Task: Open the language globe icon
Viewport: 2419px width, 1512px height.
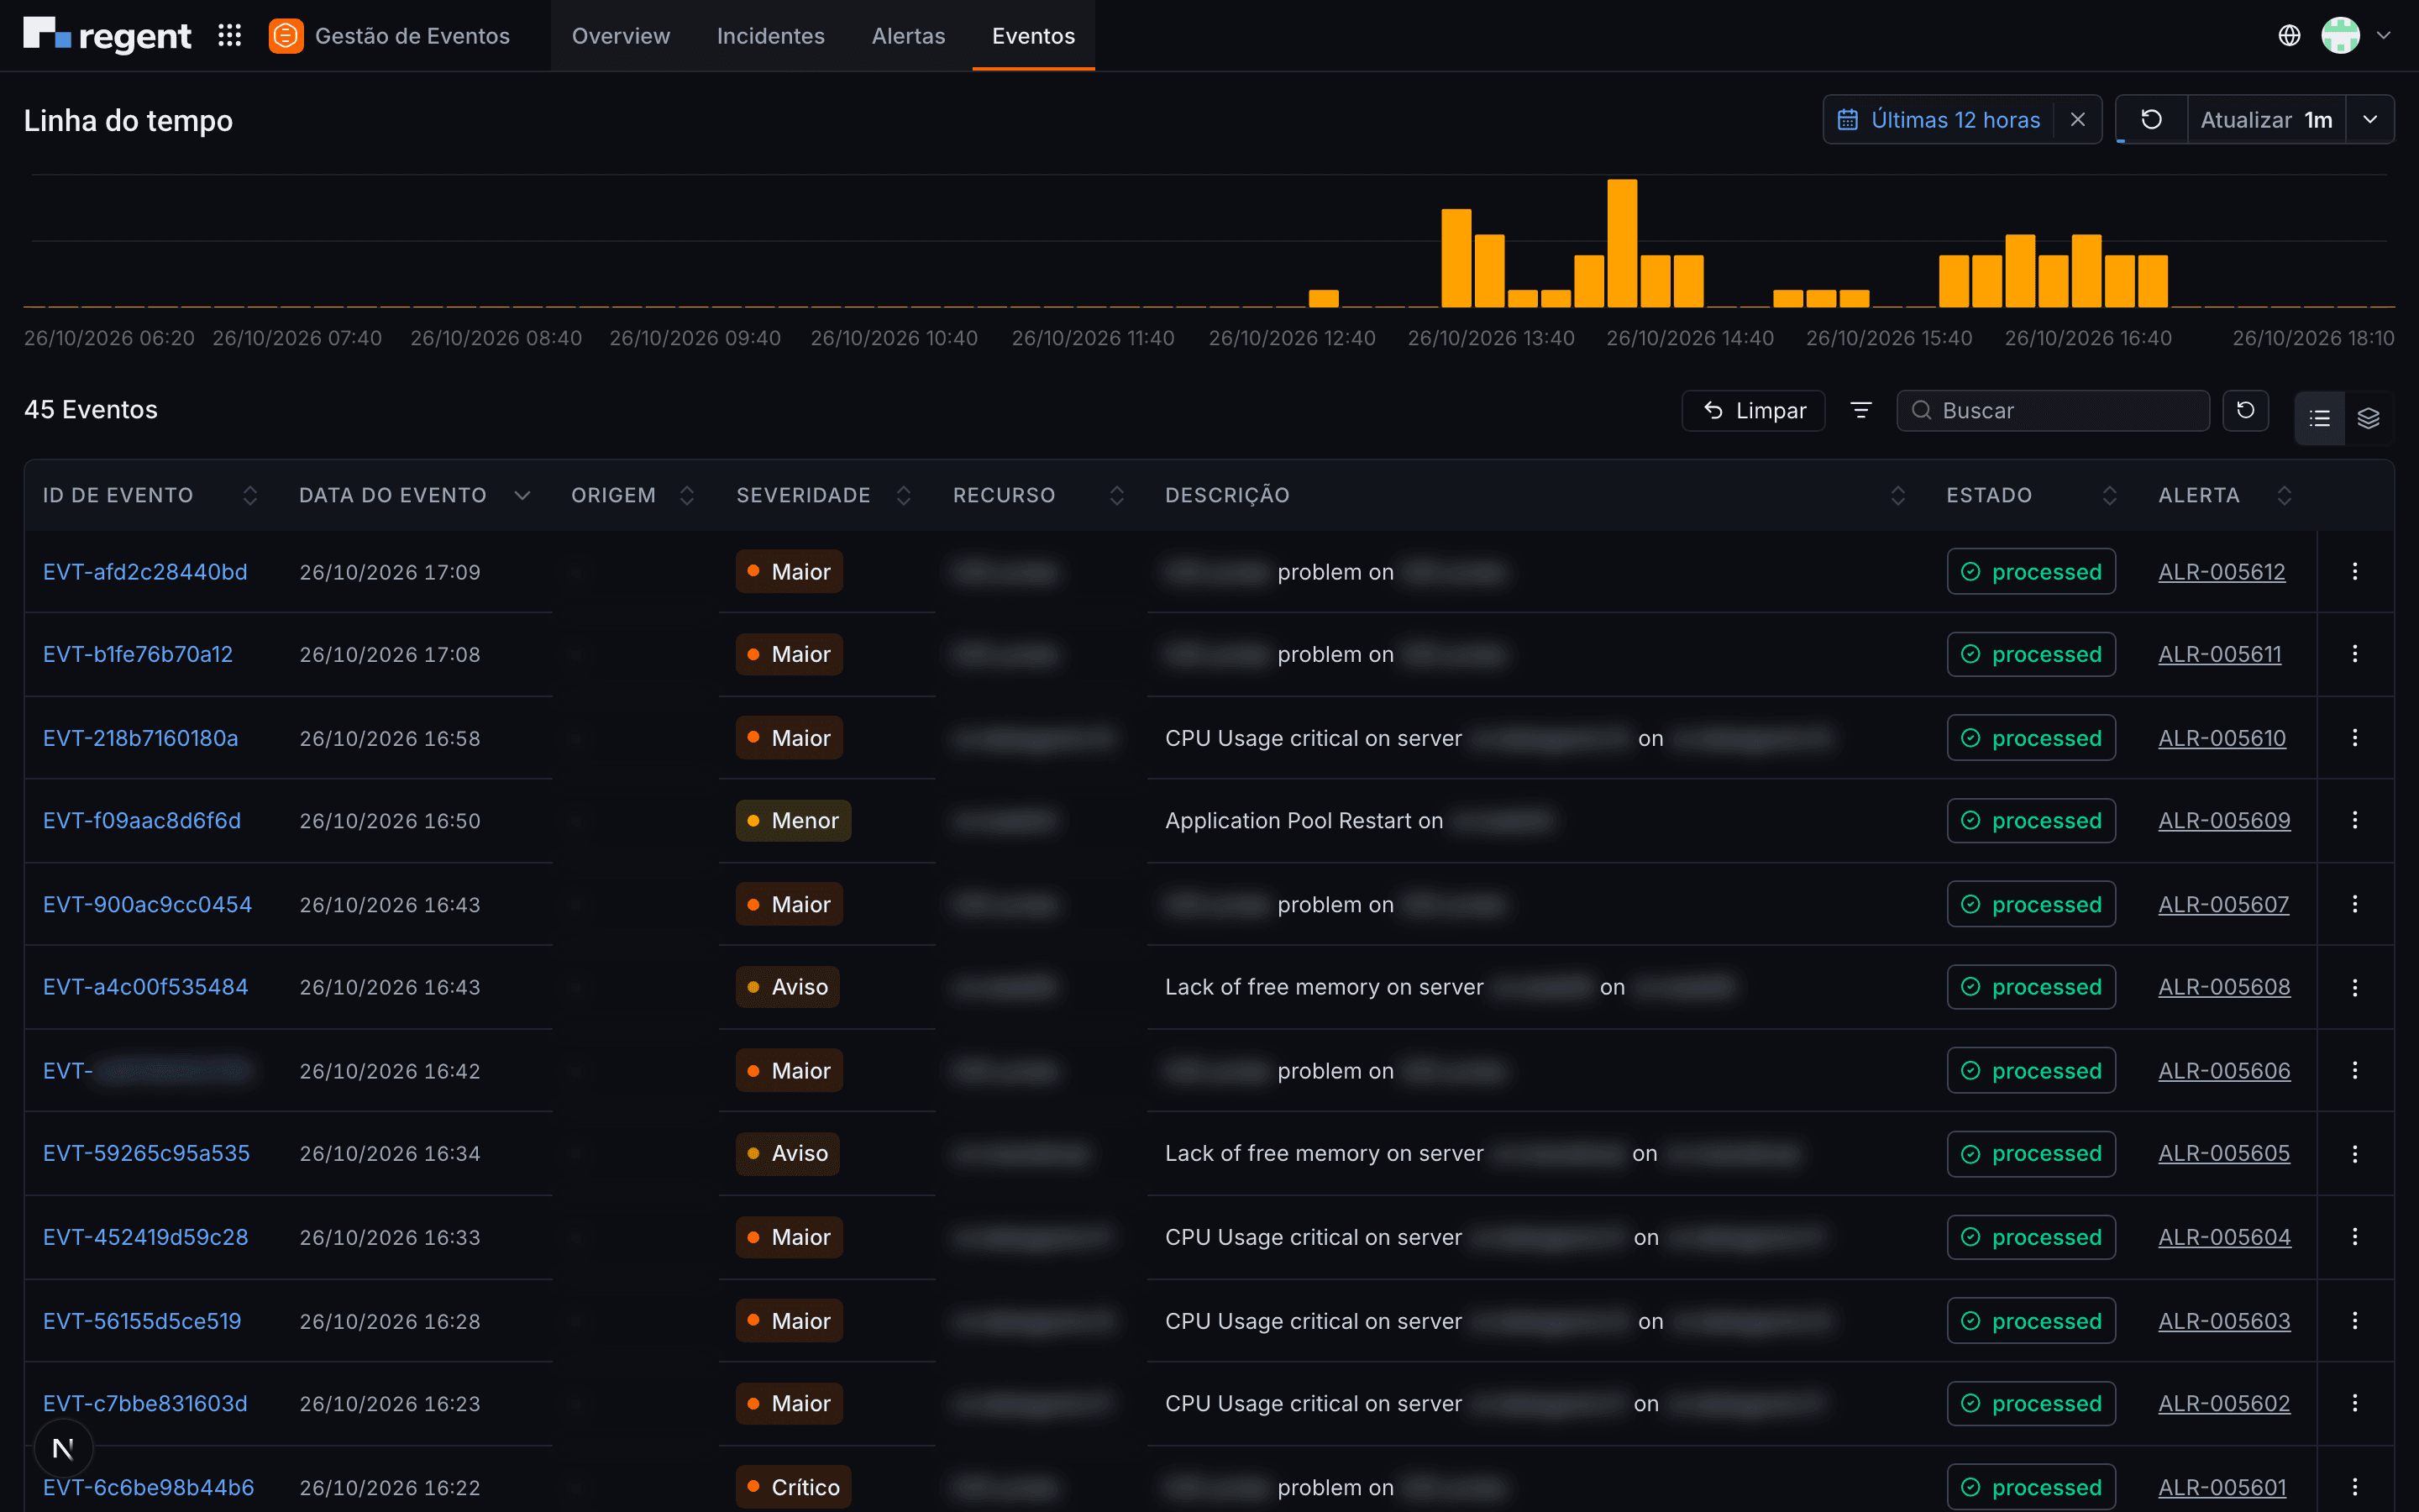Action: tap(2289, 36)
